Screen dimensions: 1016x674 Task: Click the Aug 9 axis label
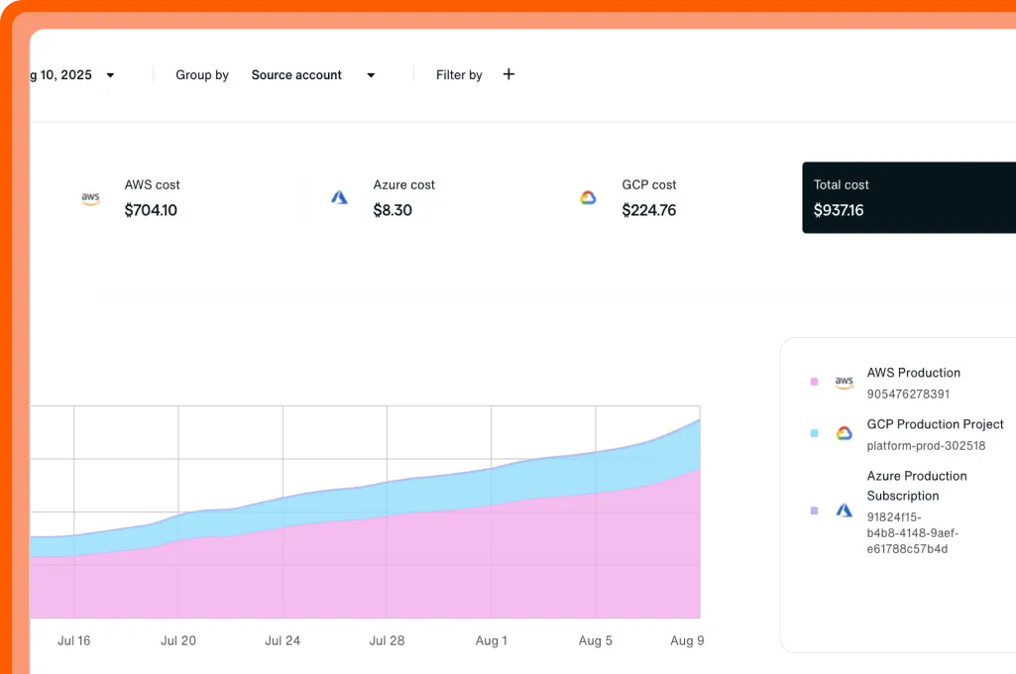tap(687, 641)
